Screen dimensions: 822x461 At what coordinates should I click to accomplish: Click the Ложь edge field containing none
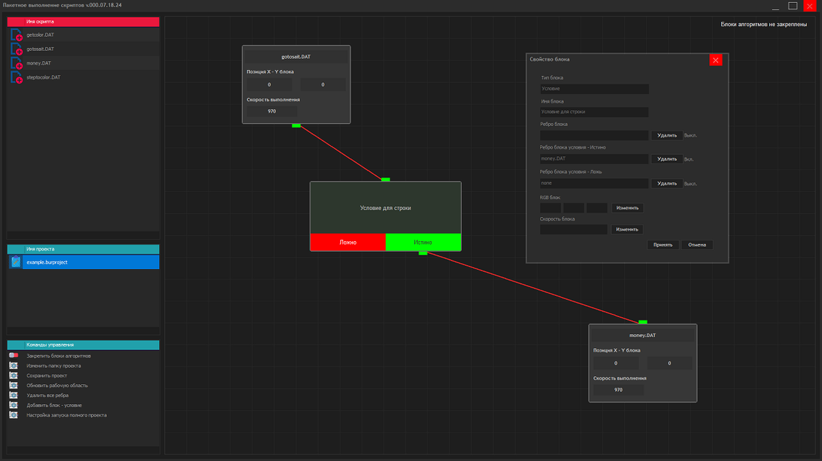594,184
